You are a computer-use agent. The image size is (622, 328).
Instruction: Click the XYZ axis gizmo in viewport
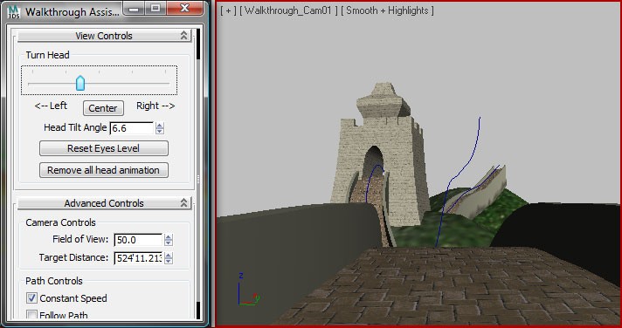pyautogui.click(x=248, y=290)
